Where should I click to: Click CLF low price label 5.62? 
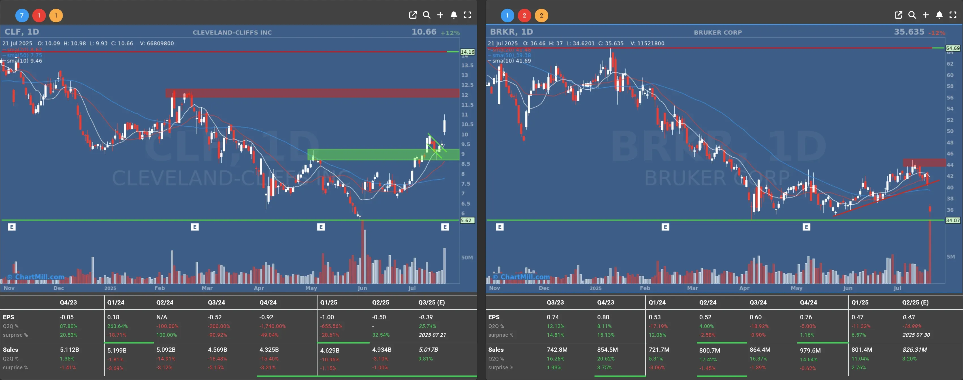click(467, 220)
